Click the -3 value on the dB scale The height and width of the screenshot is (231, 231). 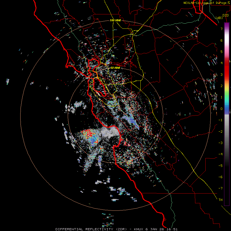click(220, 143)
